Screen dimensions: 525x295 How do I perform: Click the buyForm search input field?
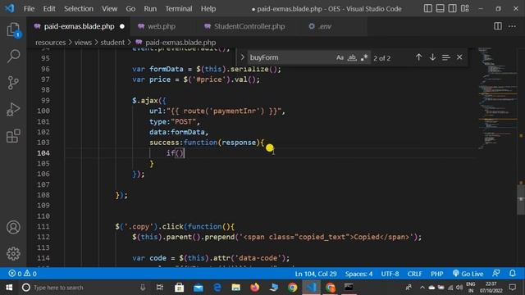(x=291, y=57)
